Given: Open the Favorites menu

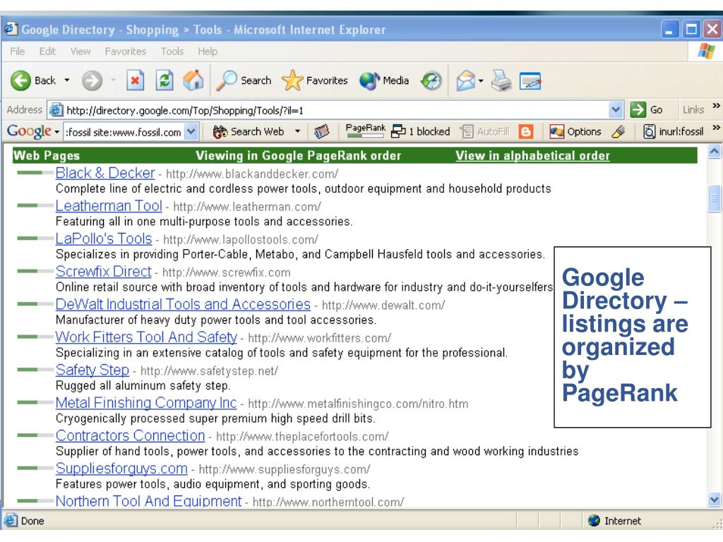Looking at the screenshot, I should pyautogui.click(x=126, y=51).
